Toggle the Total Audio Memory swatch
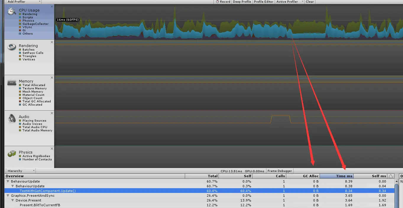Screen dimensions: 403x208 (20, 130)
